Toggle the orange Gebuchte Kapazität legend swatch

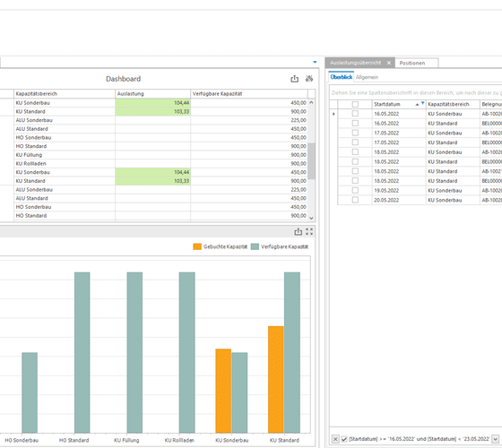pos(197,246)
